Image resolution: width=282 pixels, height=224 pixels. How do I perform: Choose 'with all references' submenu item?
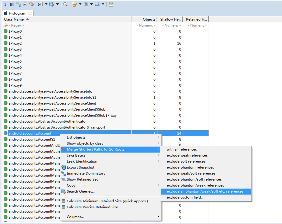point(182,149)
